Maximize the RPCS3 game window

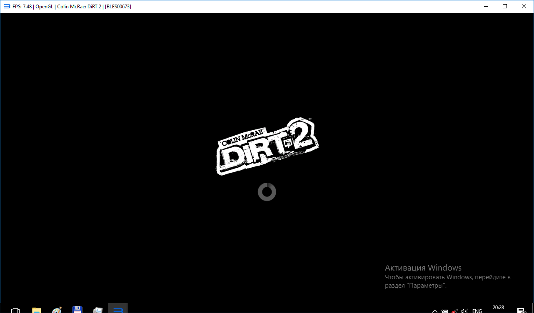click(x=505, y=6)
